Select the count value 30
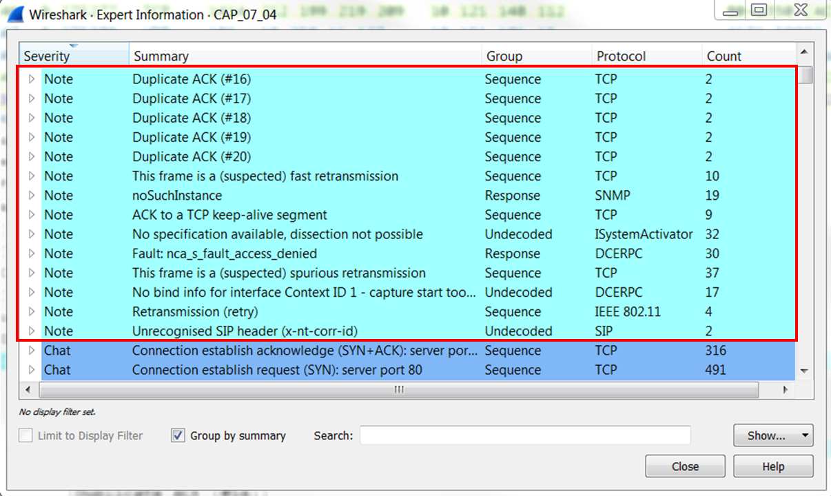Image resolution: width=831 pixels, height=496 pixels. coord(712,254)
